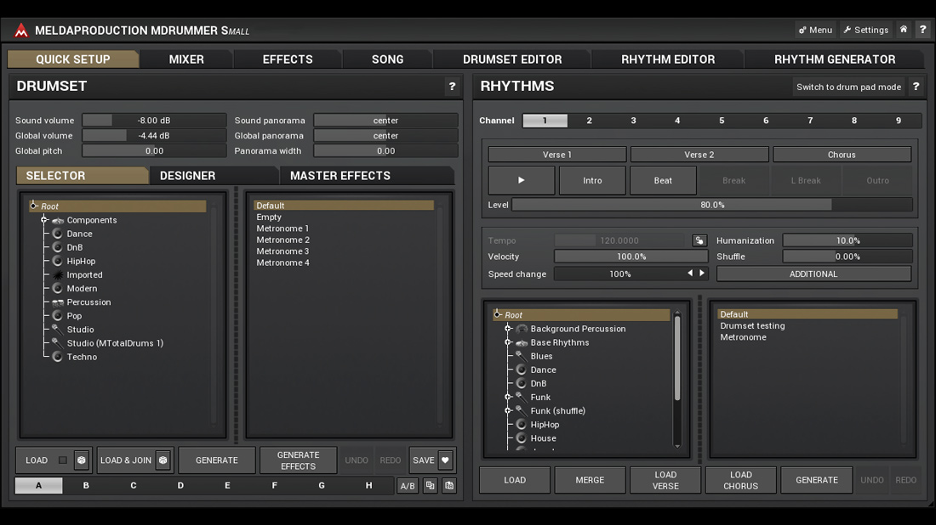Decrease speed change with the left arrow
The image size is (936, 525).
[x=690, y=273]
